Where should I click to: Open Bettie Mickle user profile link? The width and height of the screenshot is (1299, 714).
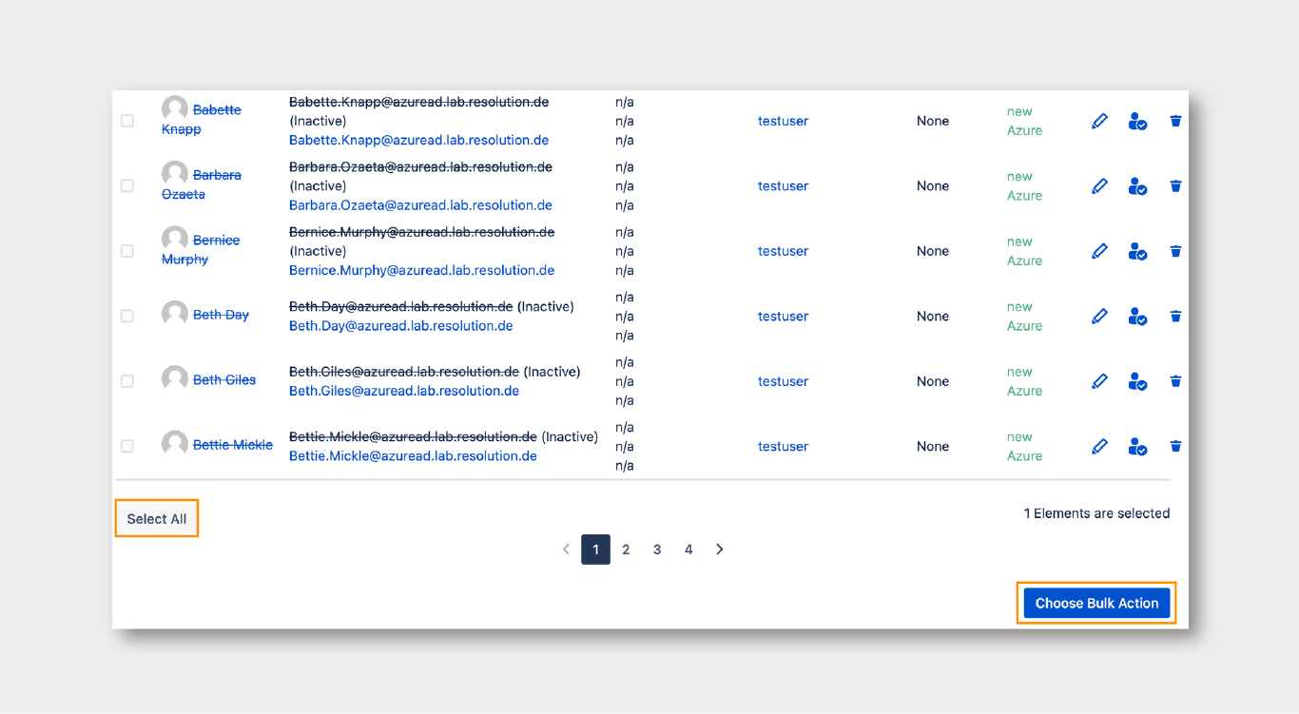233,444
